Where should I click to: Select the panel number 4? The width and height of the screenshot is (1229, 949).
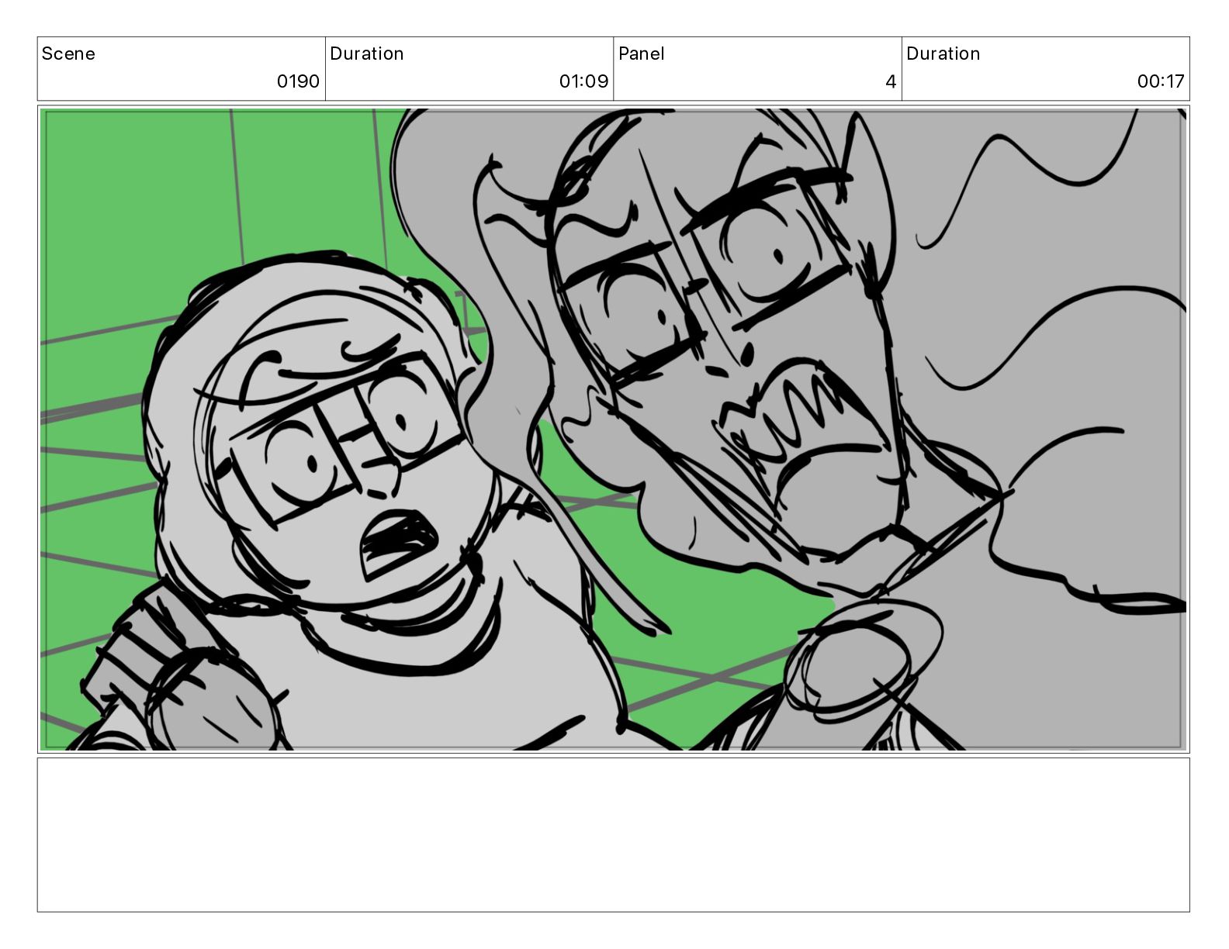[x=891, y=81]
